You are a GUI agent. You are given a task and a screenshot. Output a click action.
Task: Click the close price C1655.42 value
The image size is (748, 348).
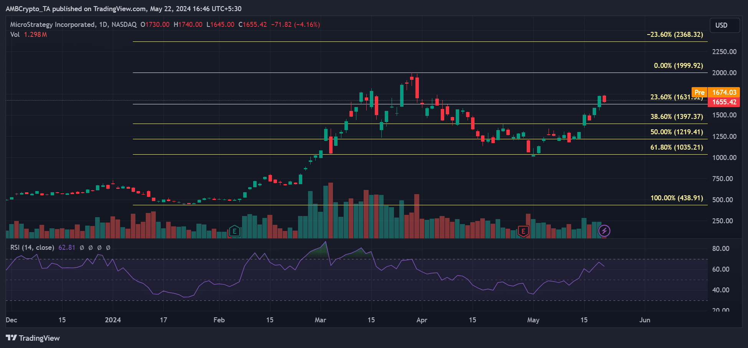coord(252,25)
